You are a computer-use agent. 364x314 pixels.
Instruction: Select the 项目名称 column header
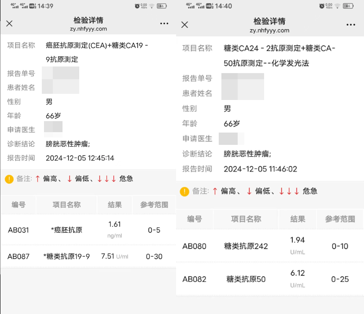click(66, 205)
